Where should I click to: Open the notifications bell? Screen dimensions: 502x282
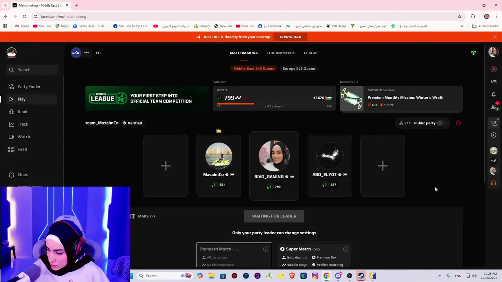[x=493, y=94]
